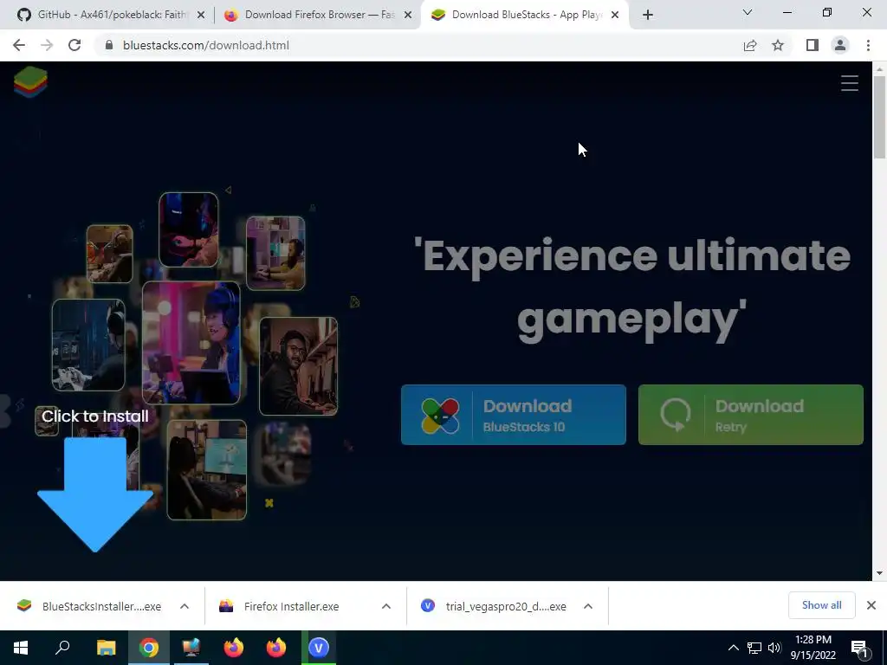Open the Chrome side panel
Viewport: 887px width, 665px height.
coord(813,45)
